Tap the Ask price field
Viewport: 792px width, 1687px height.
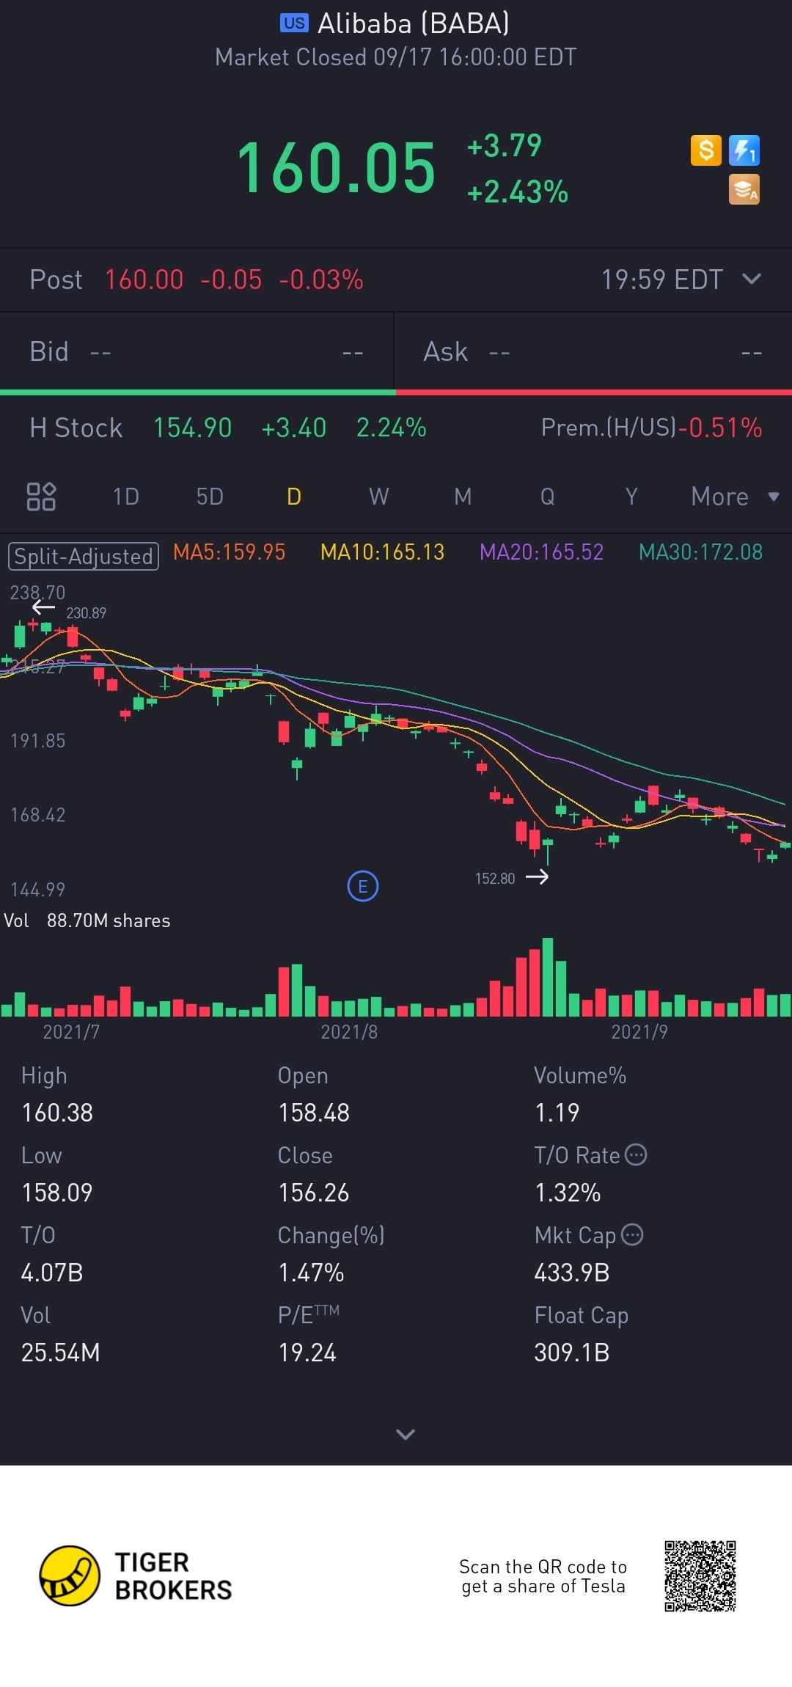tap(593, 351)
